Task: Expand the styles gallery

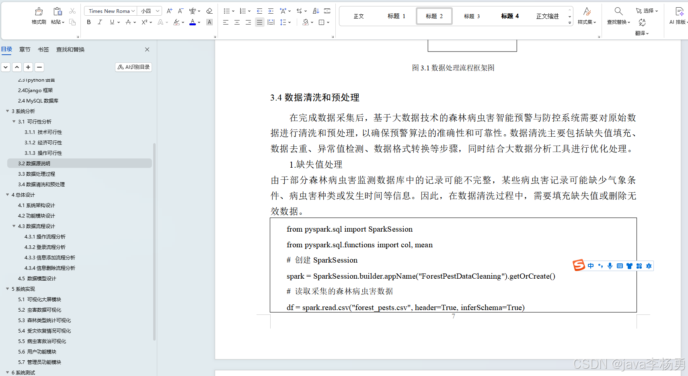Action: [570, 23]
